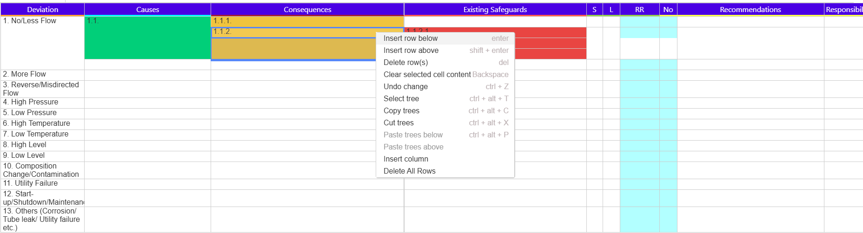
Task: Select 'Insert row above' menu entry
Action: click(411, 51)
